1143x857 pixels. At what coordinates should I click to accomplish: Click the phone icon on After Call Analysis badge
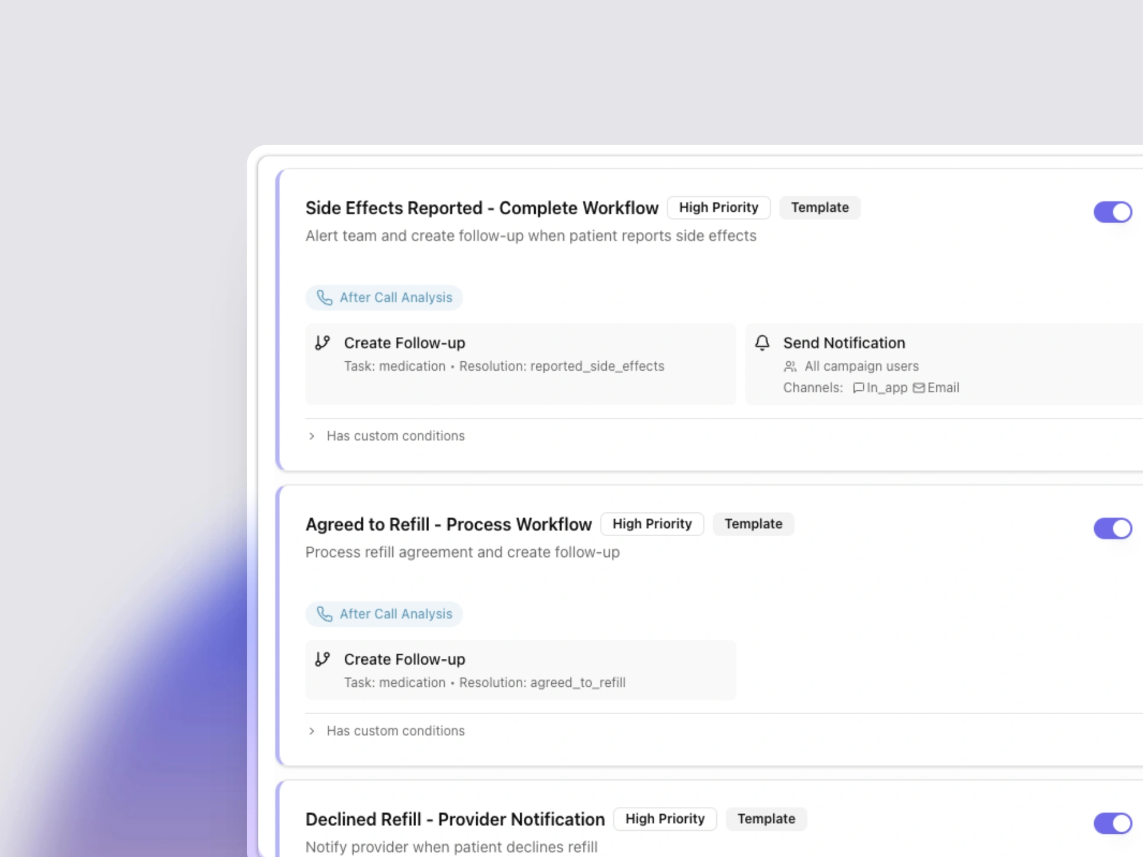325,298
